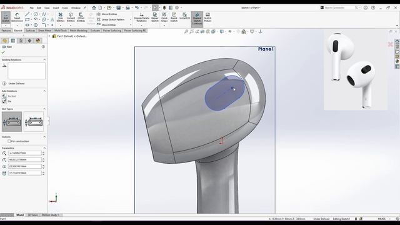The width and height of the screenshot is (400, 225).
Task: Select overall-length slot dimension type
Action: point(34,122)
